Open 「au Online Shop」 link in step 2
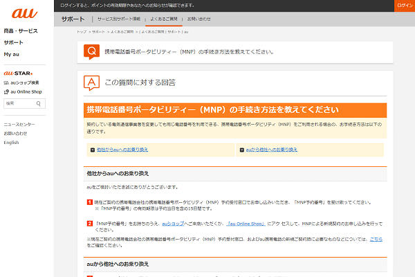This screenshot has height=277, width=415. click(246, 224)
